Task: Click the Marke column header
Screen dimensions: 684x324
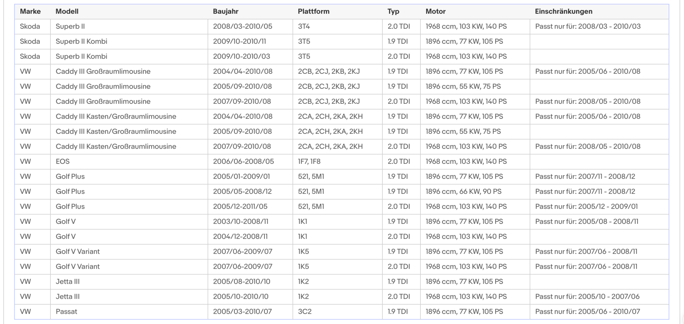Action: 30,11
